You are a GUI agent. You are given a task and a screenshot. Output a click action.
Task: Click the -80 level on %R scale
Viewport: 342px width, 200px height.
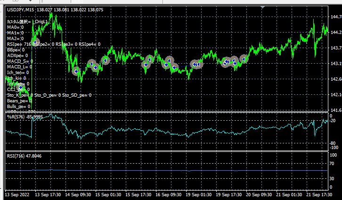332,143
